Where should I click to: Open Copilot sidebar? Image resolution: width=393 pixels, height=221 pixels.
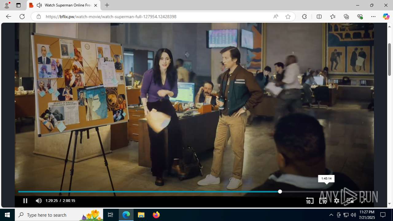[x=386, y=17]
